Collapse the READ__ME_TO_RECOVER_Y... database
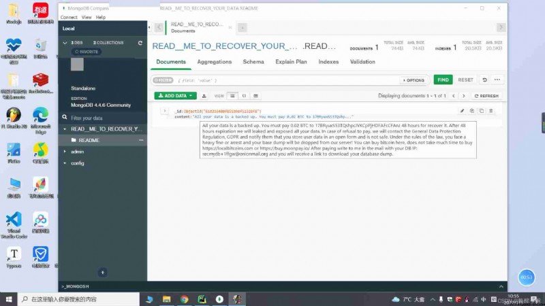This screenshot has width=545, height=306. point(65,129)
